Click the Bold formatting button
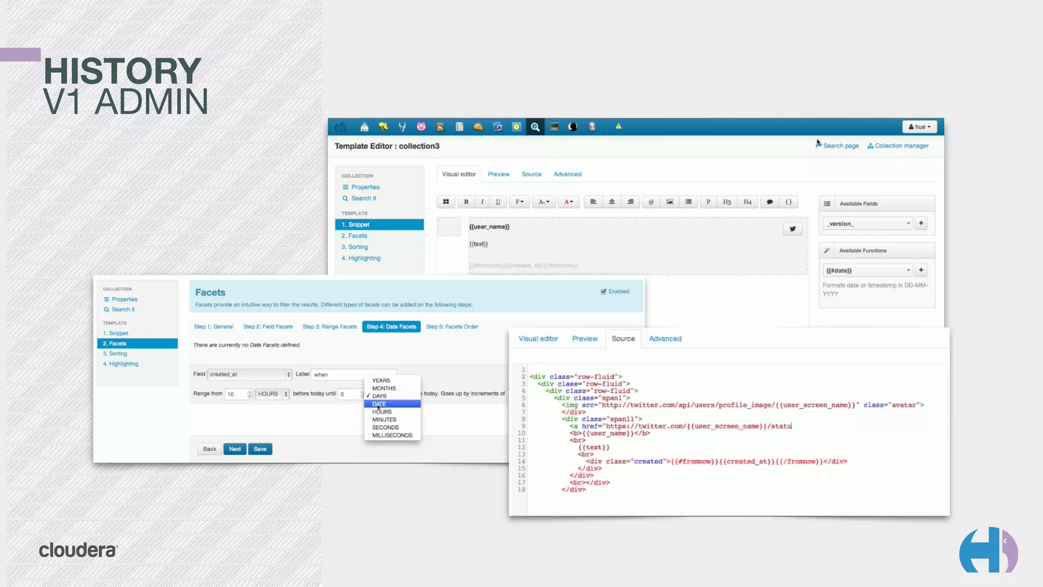 point(465,202)
